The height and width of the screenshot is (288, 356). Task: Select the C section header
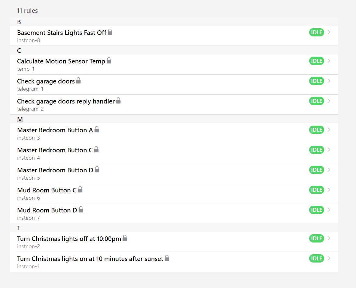pyautogui.click(x=19, y=50)
